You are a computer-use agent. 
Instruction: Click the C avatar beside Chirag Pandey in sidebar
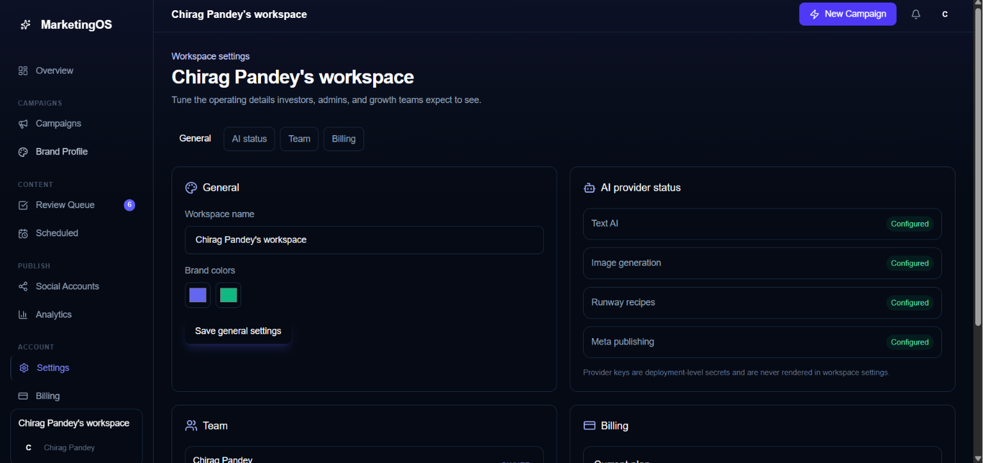pyautogui.click(x=28, y=448)
